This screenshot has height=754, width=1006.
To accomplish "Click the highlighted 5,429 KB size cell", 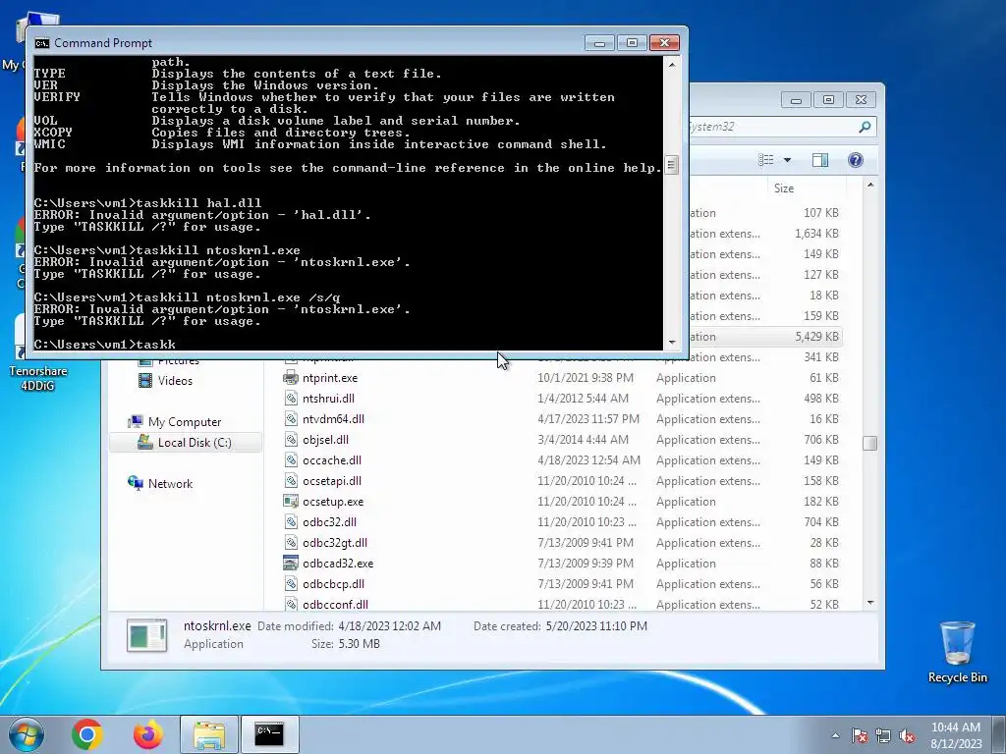I will coord(816,337).
